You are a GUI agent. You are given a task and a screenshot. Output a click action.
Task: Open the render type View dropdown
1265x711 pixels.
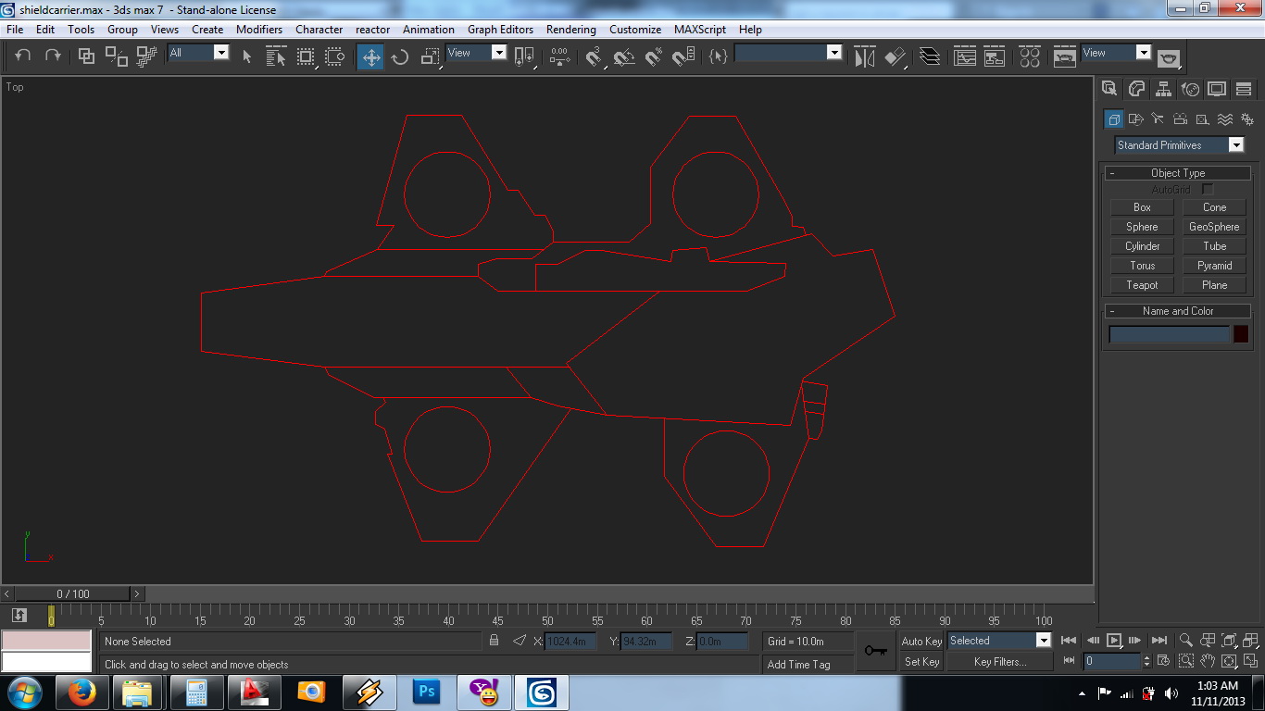coord(1116,53)
